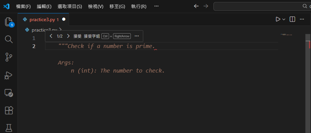This screenshot has width=311, height=133.
Task: Open the Source Control view
Action: [9, 57]
